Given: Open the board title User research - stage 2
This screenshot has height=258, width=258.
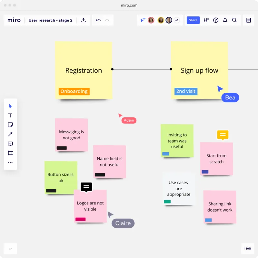Looking at the screenshot, I should point(50,20).
